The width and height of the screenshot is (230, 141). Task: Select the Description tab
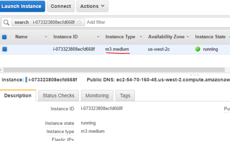[18, 96]
